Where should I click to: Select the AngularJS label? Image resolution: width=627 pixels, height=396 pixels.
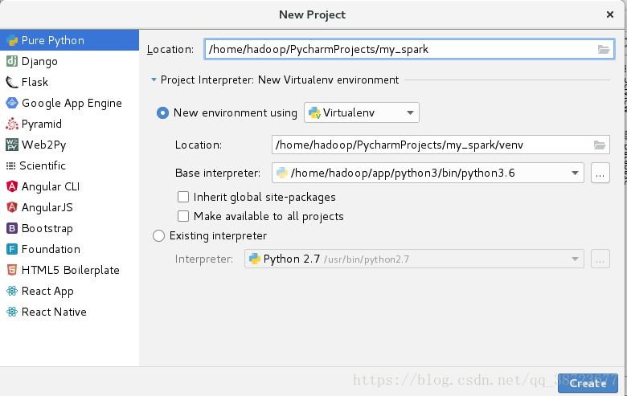(x=47, y=207)
